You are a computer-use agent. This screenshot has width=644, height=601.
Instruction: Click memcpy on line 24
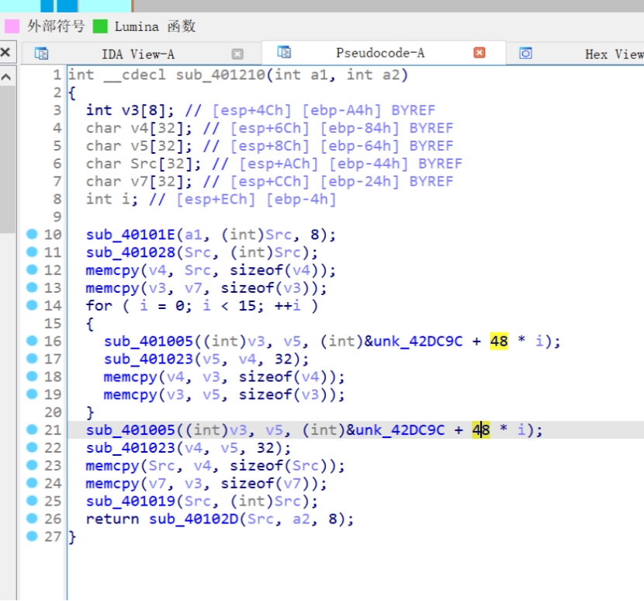(113, 484)
